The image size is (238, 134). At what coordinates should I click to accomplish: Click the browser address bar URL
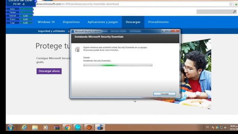point(77,4)
